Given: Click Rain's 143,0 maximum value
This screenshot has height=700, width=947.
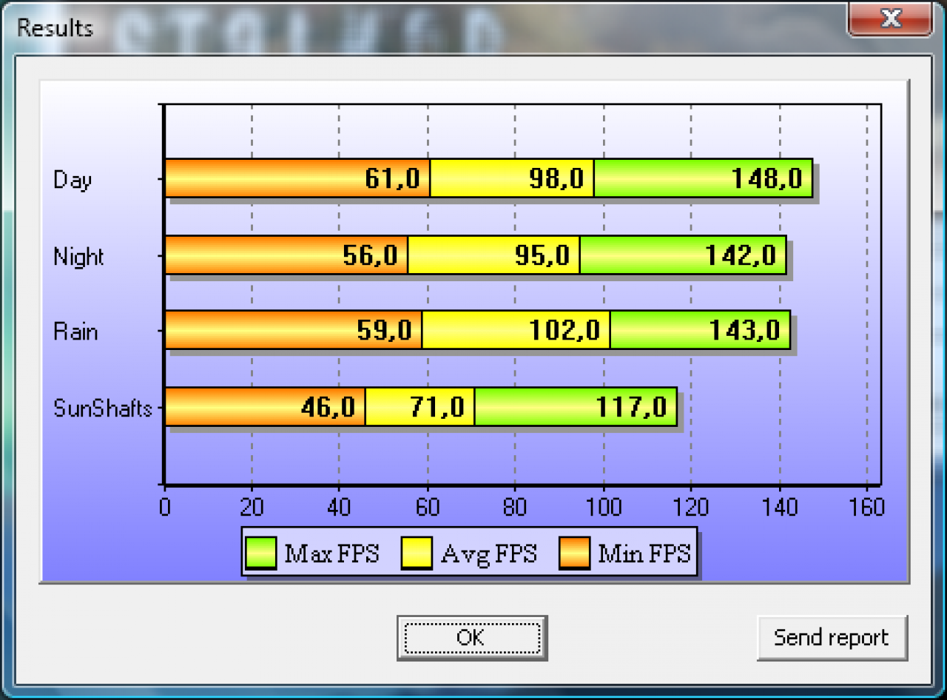Looking at the screenshot, I should pos(744,330).
